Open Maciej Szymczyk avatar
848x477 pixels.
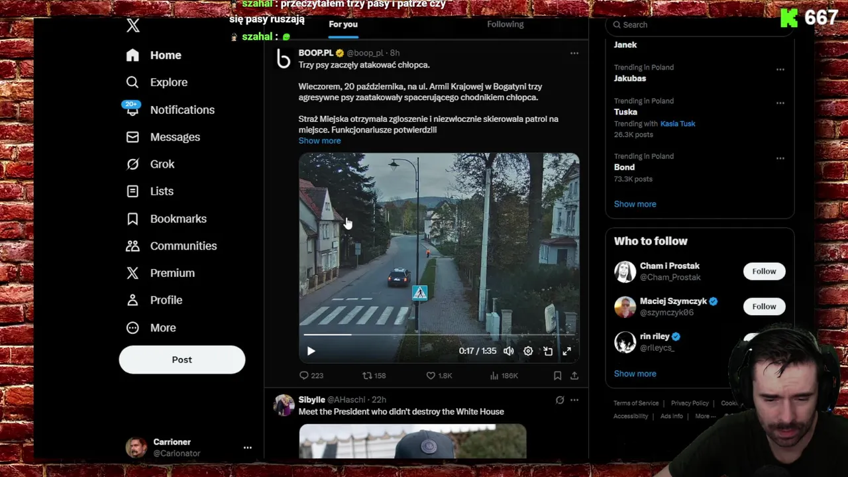625,307
